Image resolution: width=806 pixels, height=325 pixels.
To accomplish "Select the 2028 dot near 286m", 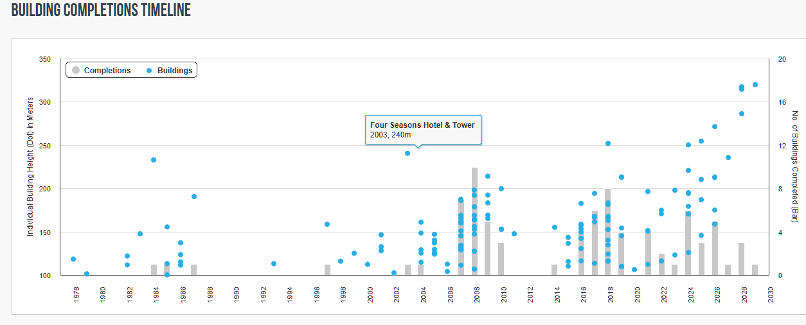I will pyautogui.click(x=742, y=114).
